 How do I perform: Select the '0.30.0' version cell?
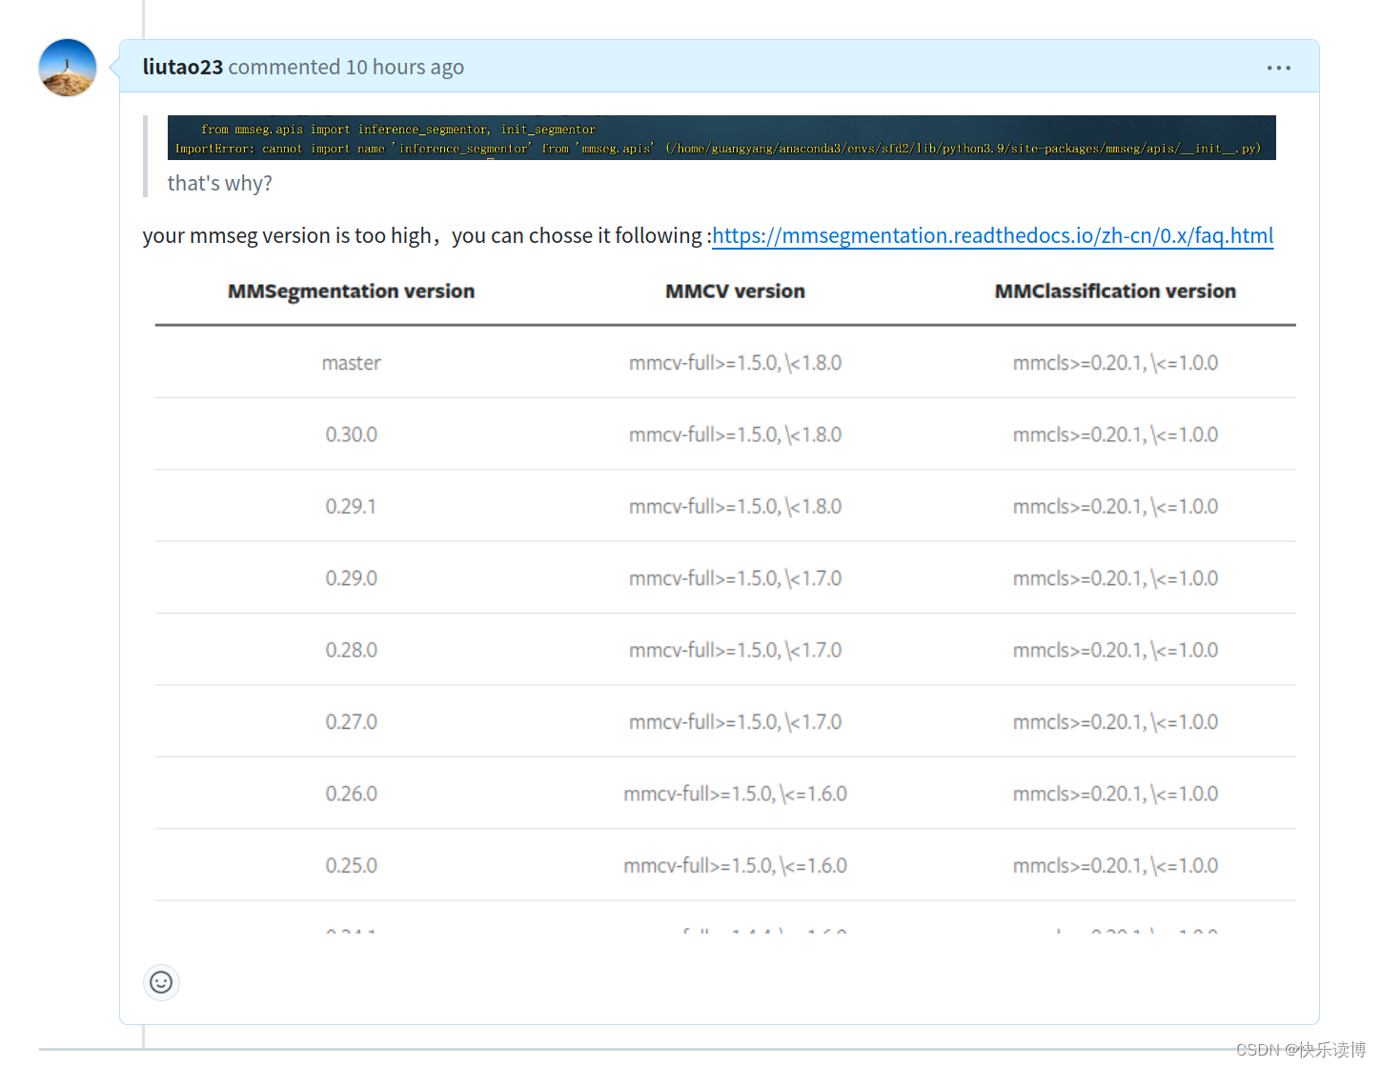pos(351,434)
